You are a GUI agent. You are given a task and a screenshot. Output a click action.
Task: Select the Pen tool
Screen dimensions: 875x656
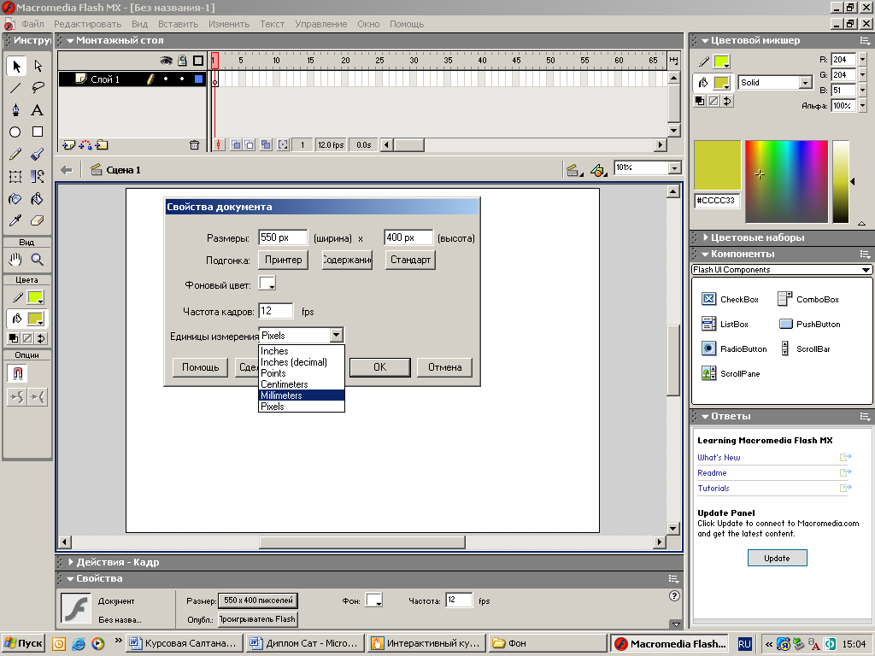click(x=15, y=110)
